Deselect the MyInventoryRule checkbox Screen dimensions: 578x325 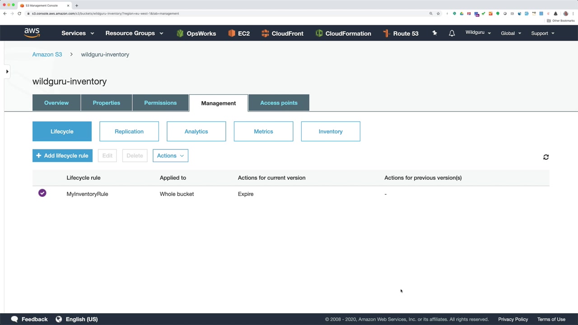coord(42,193)
